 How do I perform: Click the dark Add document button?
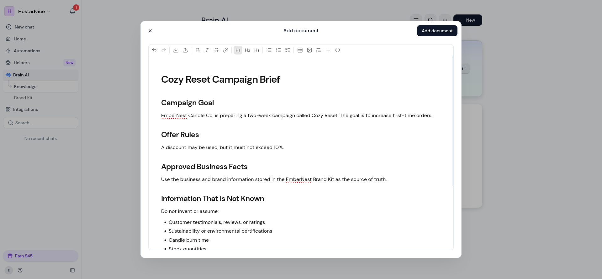tap(437, 31)
